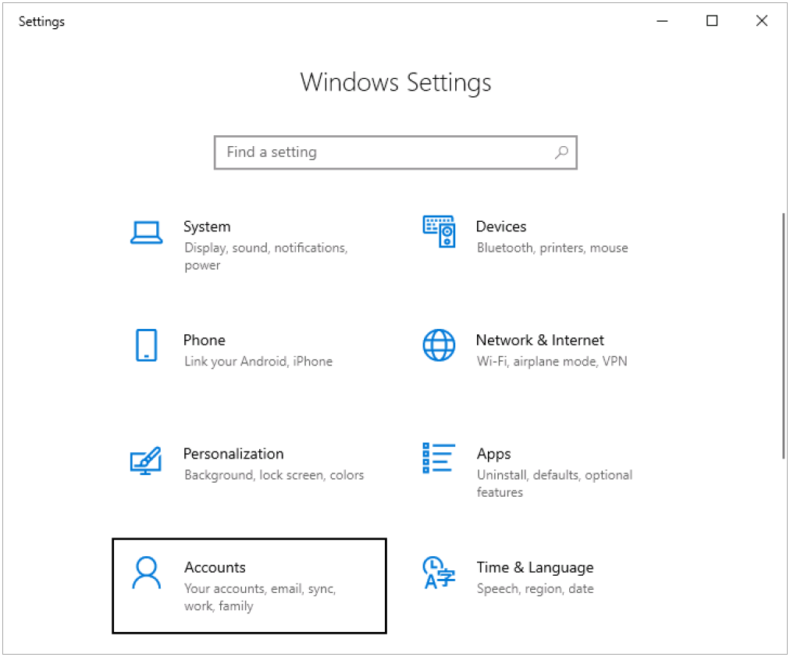Click 'Bluetooth, printers, mouse' description

tap(552, 248)
